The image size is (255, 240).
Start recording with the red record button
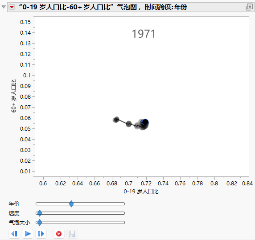click(x=59, y=234)
